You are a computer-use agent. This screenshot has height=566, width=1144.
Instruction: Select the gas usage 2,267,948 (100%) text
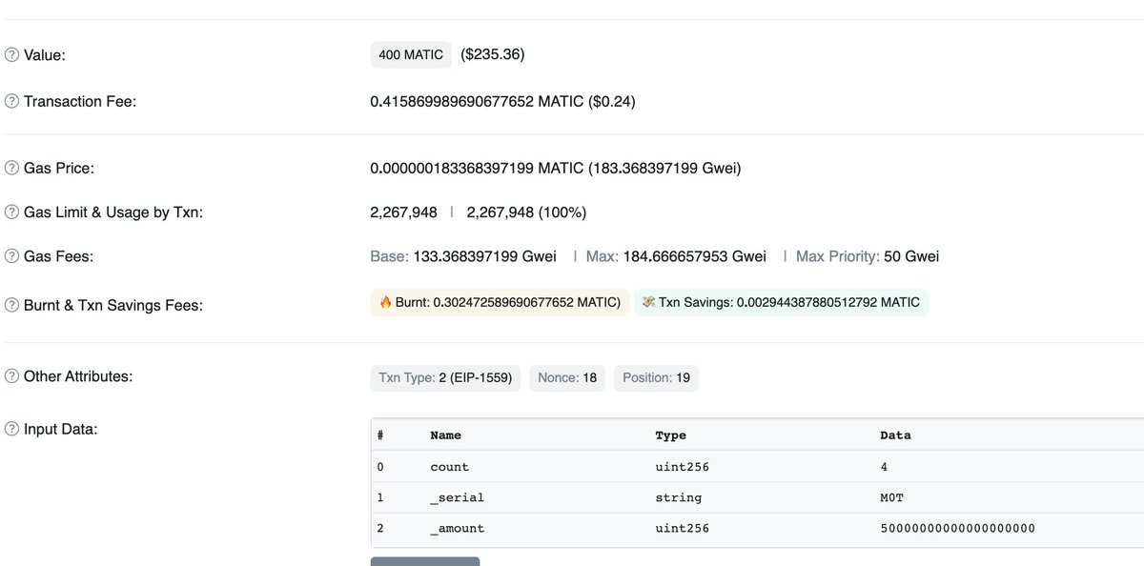(526, 212)
